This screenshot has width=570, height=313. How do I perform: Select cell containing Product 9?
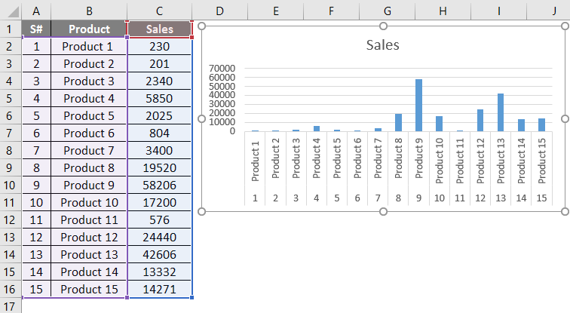tap(89, 185)
